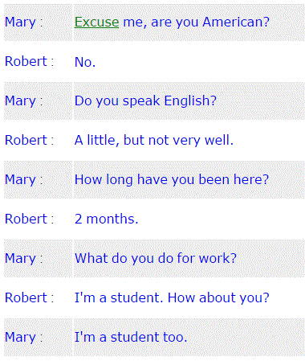305x361 pixels.
Task: Click Mary label beside 'How long' question
Action: point(24,179)
